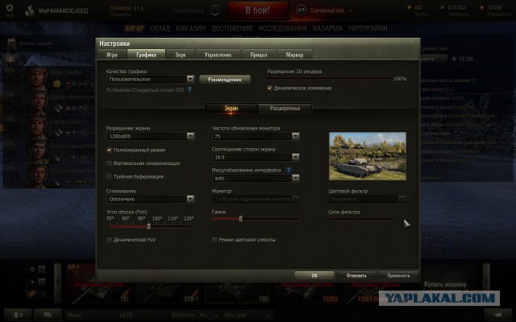Switch to Управление settings tab
Image resolution: width=516 pixels, height=322 pixels.
click(218, 55)
